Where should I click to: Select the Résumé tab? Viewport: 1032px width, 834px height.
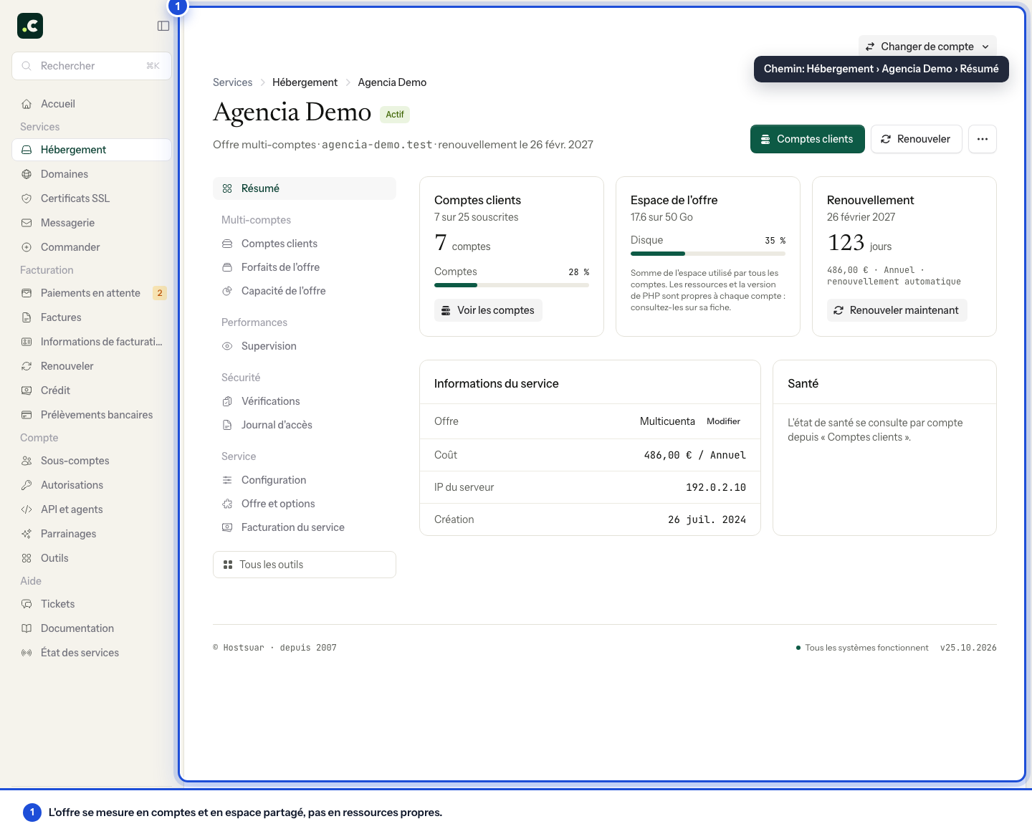(x=305, y=188)
